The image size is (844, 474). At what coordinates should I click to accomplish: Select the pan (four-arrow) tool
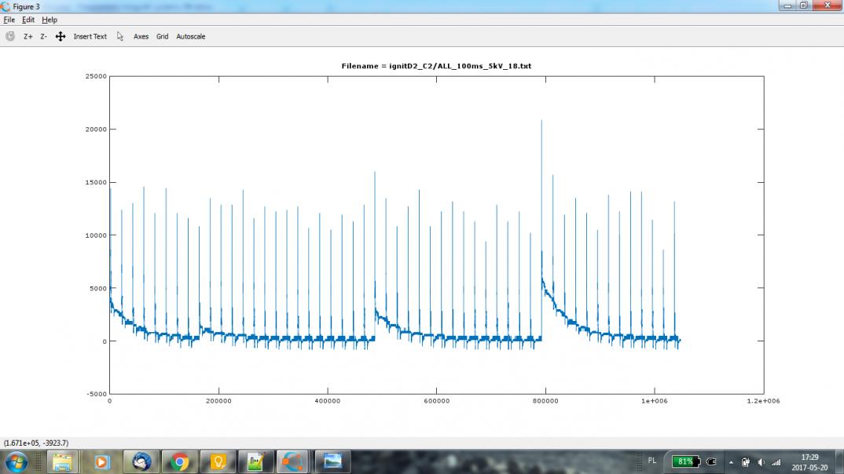(61, 36)
